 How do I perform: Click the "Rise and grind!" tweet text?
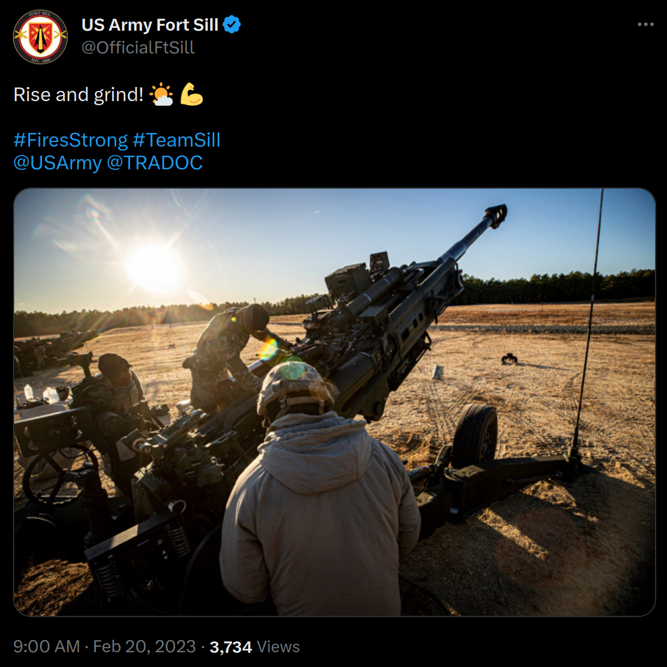click(x=79, y=94)
